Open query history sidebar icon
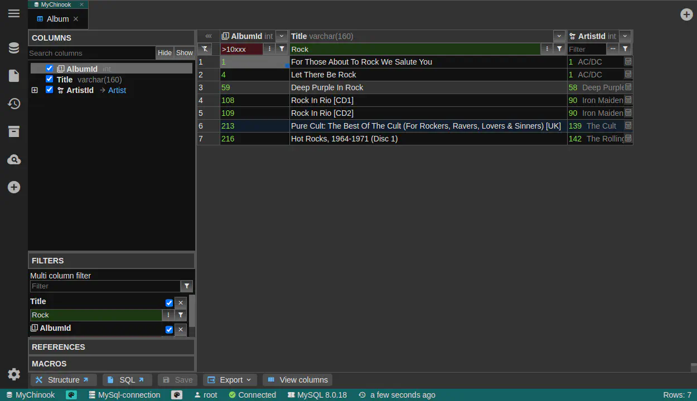The height and width of the screenshot is (401, 697). click(14, 104)
